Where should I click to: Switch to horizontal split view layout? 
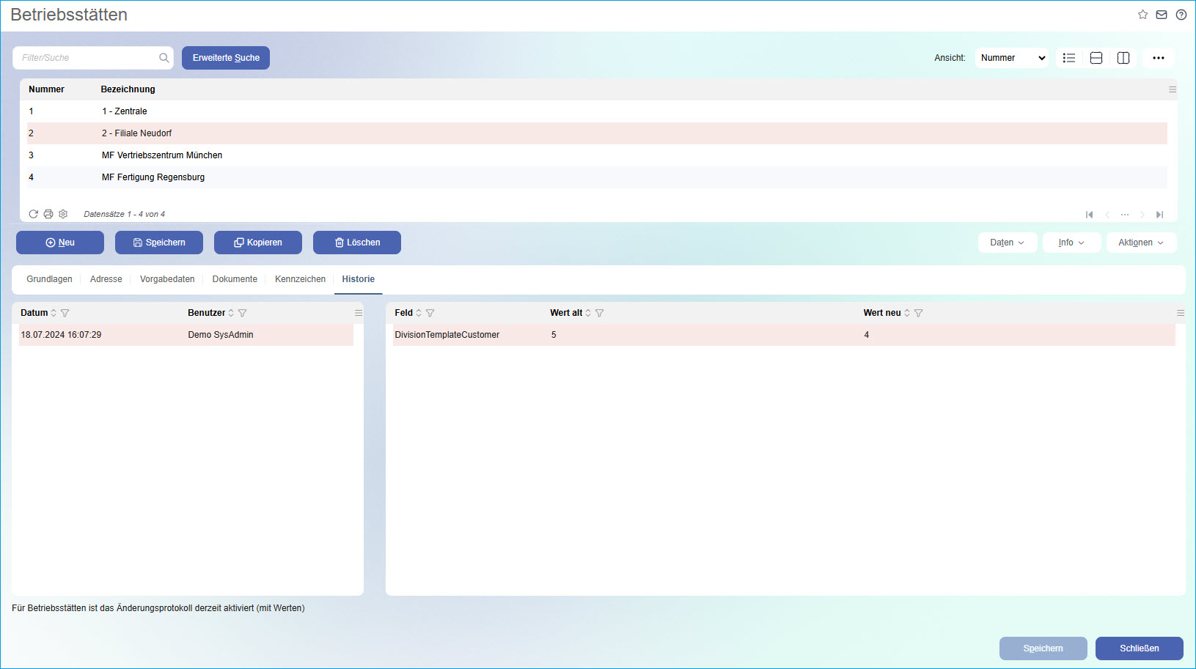point(1096,57)
